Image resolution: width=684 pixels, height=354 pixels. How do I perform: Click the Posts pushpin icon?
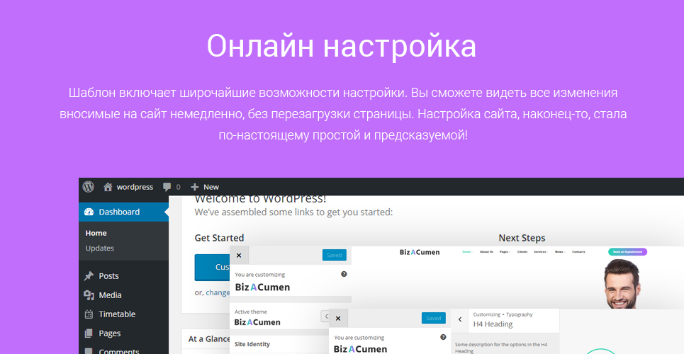click(89, 276)
